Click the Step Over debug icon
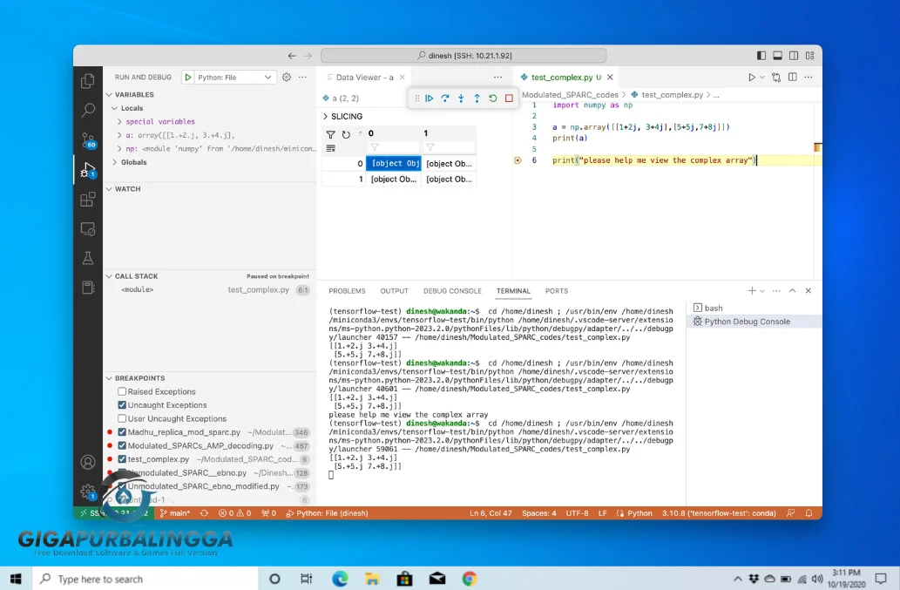The image size is (900, 590). click(x=445, y=98)
